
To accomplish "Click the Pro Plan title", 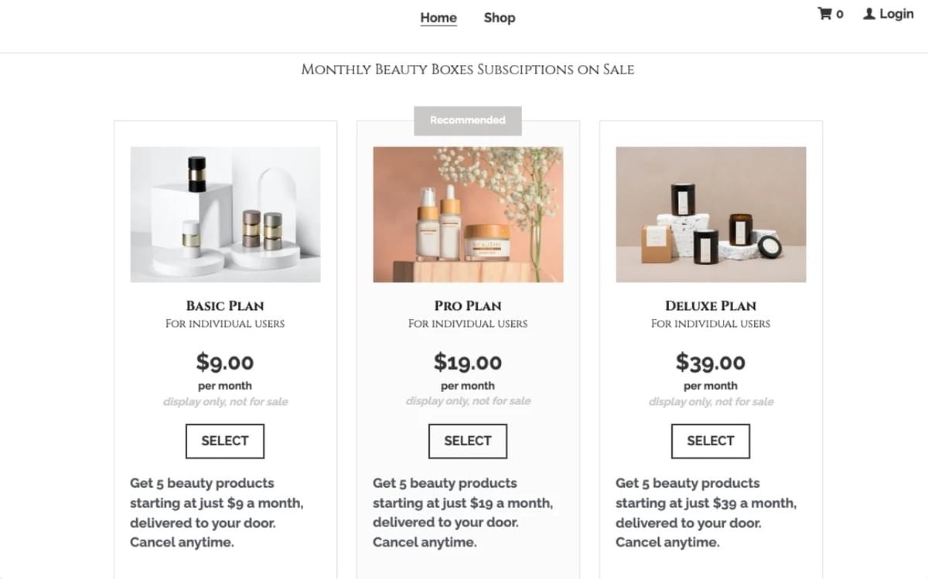I will pyautogui.click(x=468, y=305).
